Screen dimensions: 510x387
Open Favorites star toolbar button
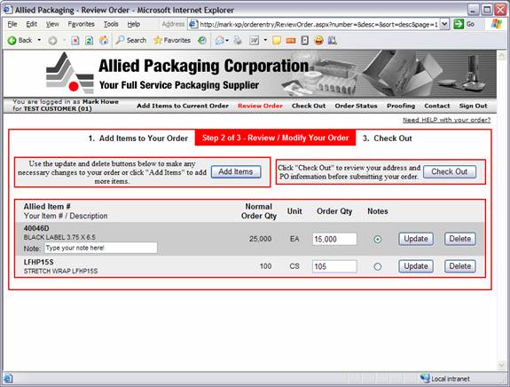172,40
